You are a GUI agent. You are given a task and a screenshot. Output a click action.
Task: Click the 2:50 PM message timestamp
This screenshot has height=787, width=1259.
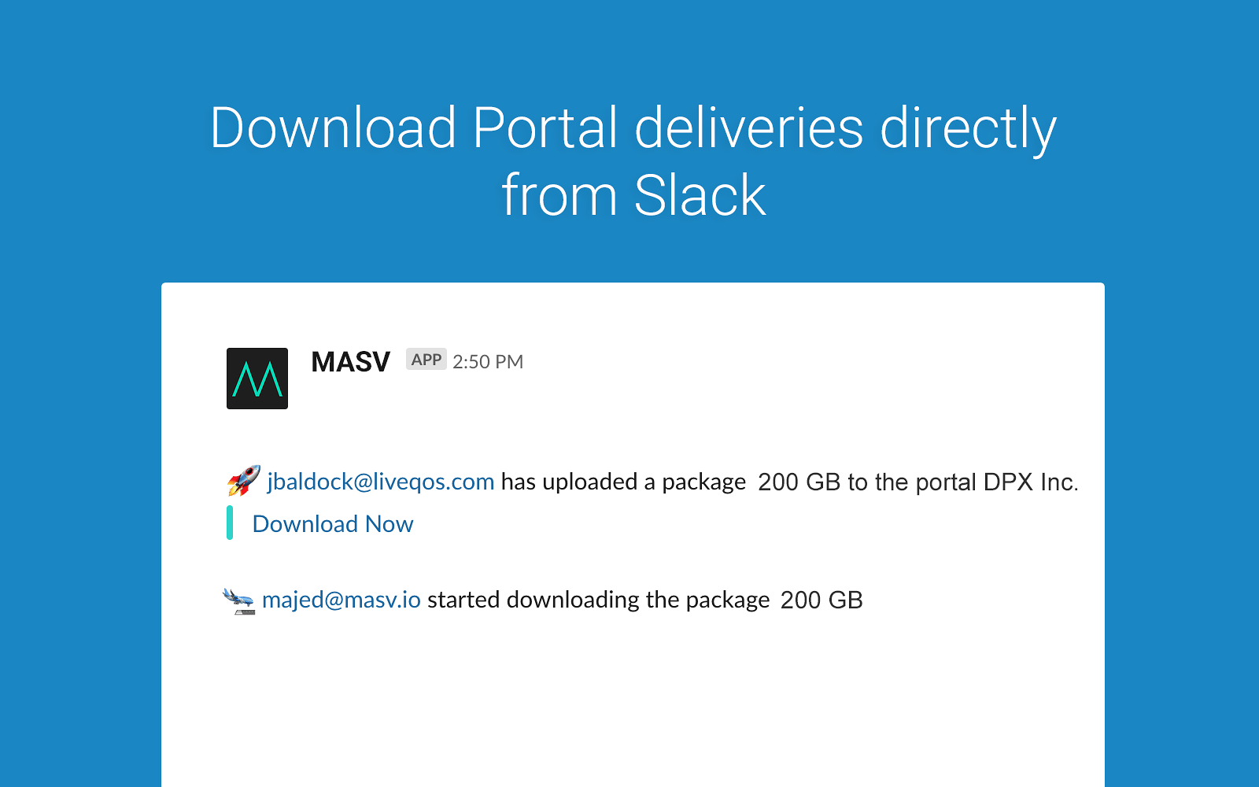pos(488,362)
